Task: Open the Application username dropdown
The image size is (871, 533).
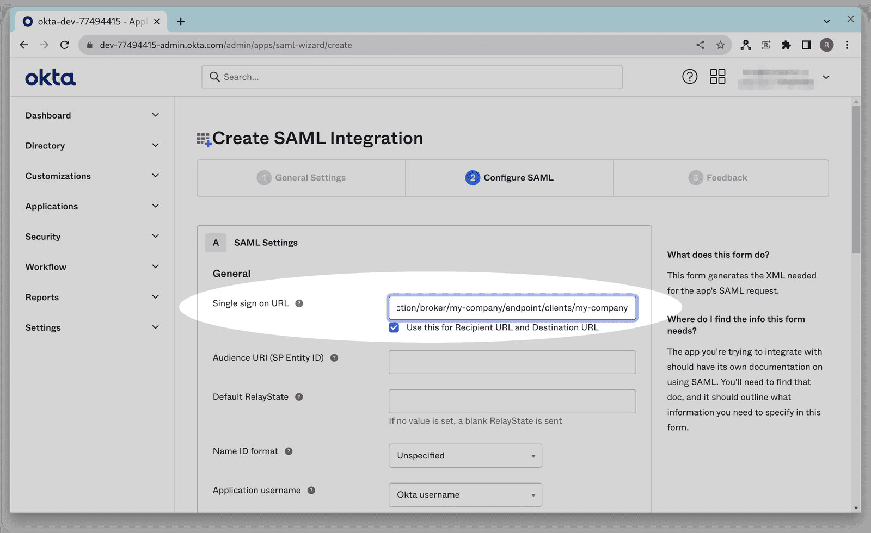Action: (465, 495)
